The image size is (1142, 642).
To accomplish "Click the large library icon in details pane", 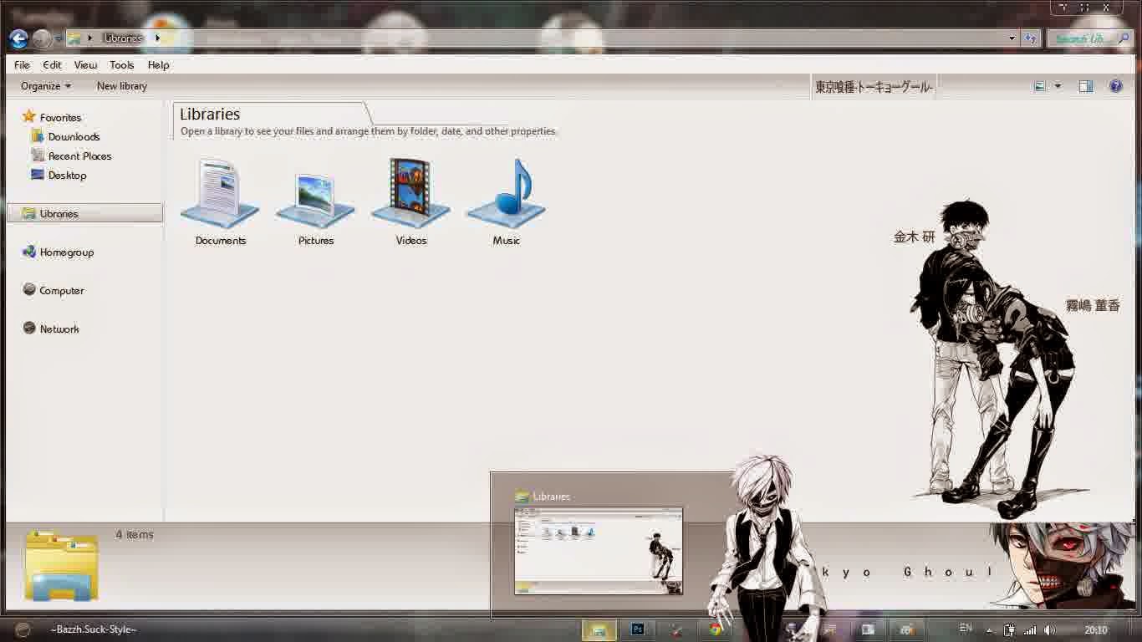I will [62, 566].
